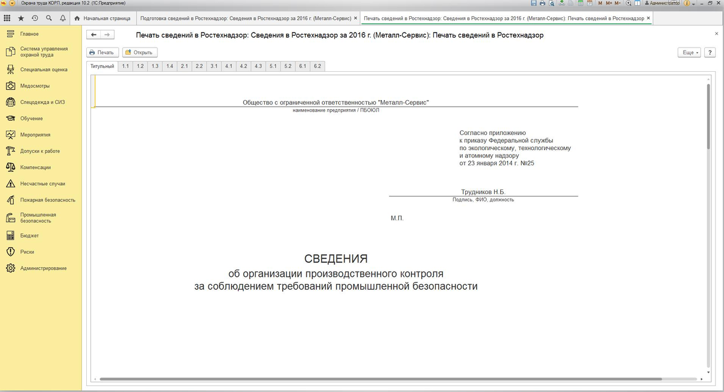The height and width of the screenshot is (392, 724).
Task: Open the "Ещё" dropdown menu
Action: [688, 52]
